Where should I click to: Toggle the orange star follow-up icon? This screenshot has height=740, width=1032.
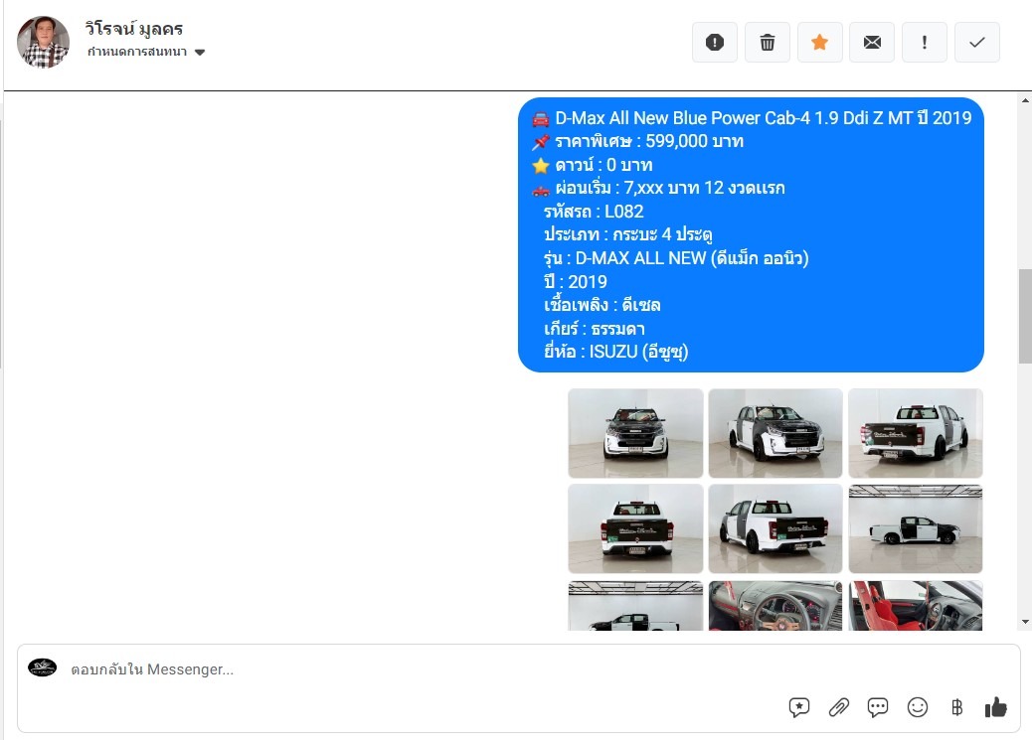click(x=819, y=42)
